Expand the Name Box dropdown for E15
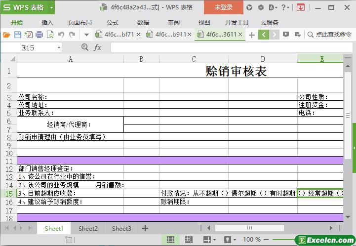This screenshot has height=246, width=356. 59,47
